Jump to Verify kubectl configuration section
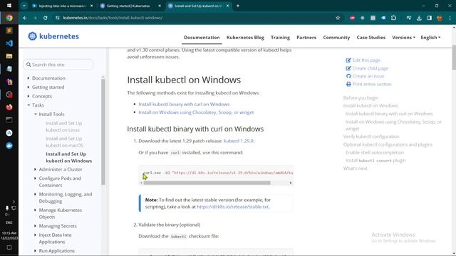 point(371,137)
